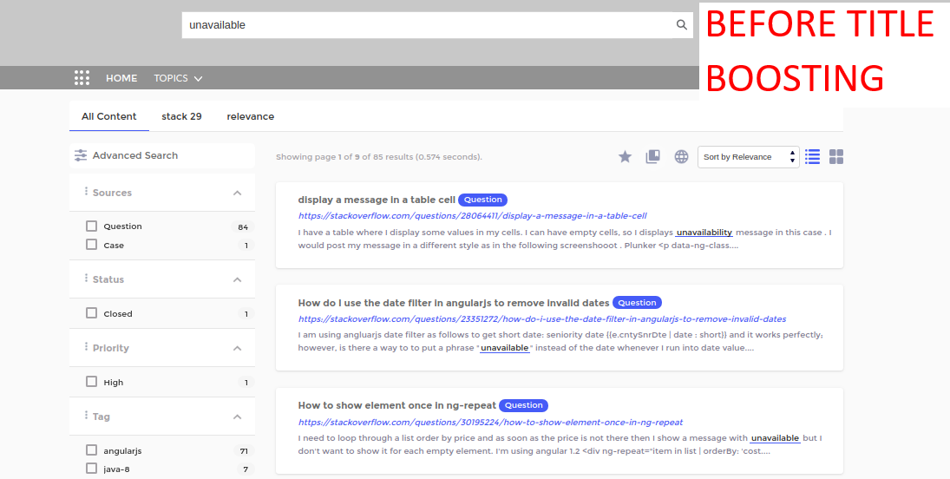Click the star bookmark icon

point(625,156)
